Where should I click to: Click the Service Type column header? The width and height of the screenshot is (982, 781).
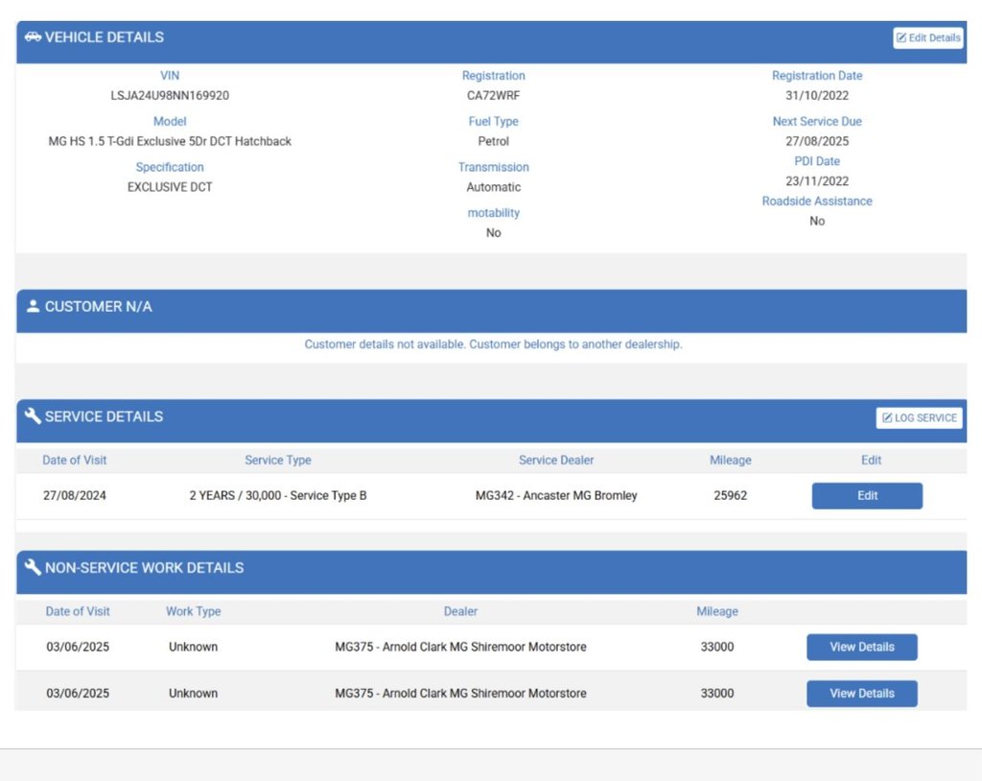(278, 461)
